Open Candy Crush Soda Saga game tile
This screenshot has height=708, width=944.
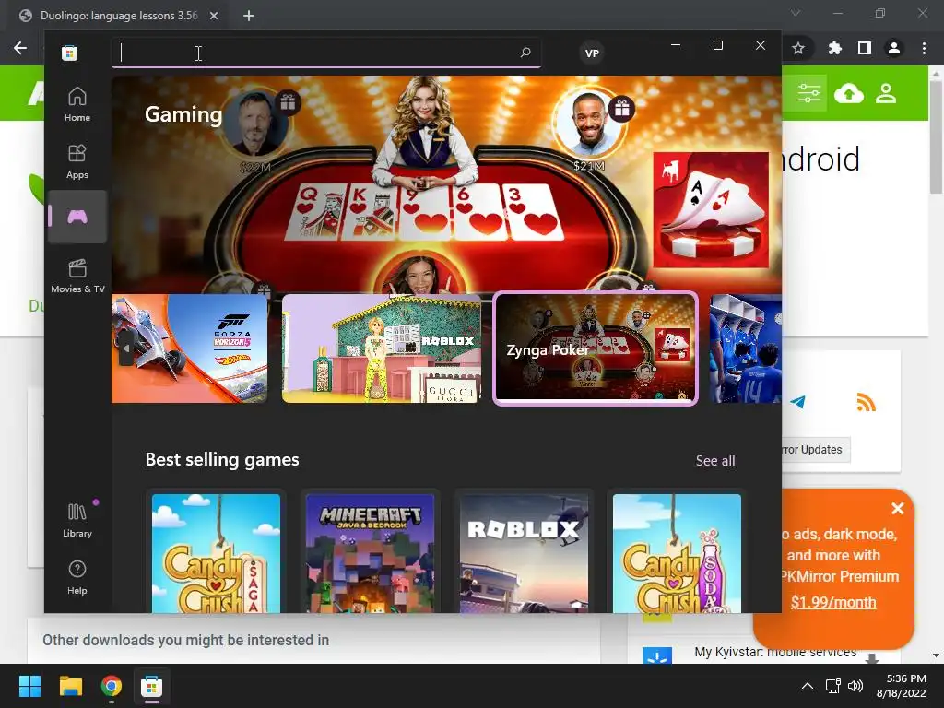tap(677, 553)
